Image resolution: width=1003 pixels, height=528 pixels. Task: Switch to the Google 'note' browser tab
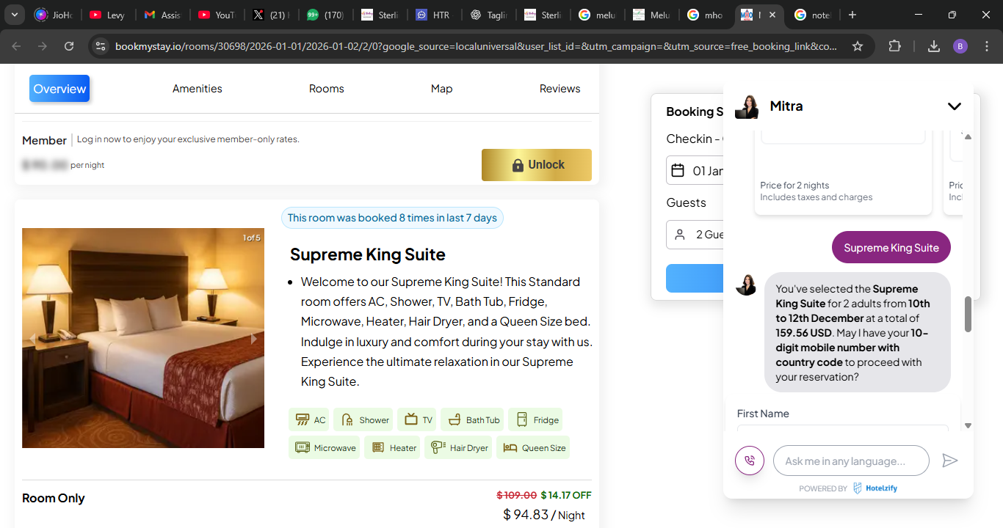coord(812,15)
